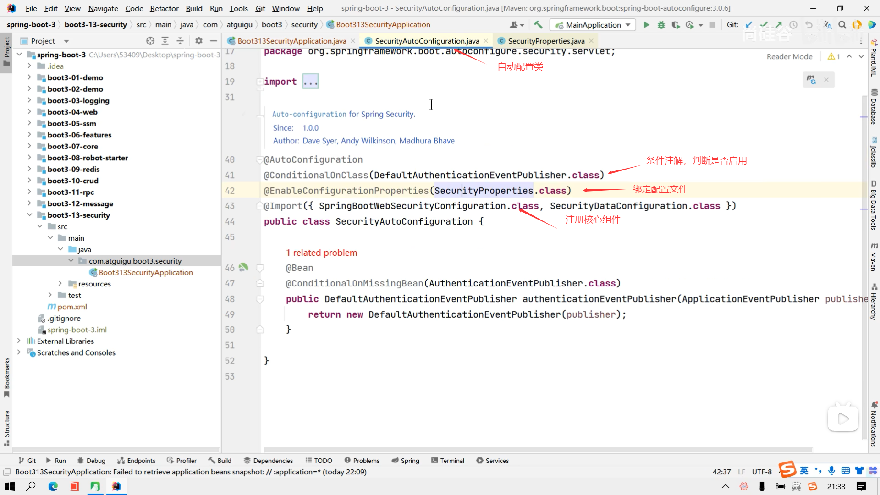
Task: Click Search Everywhere magnifier icon
Action: 842,25
